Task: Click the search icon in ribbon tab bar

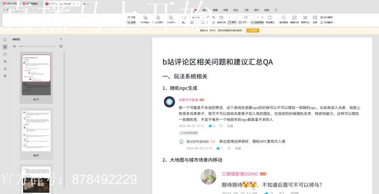Action: pos(276,10)
